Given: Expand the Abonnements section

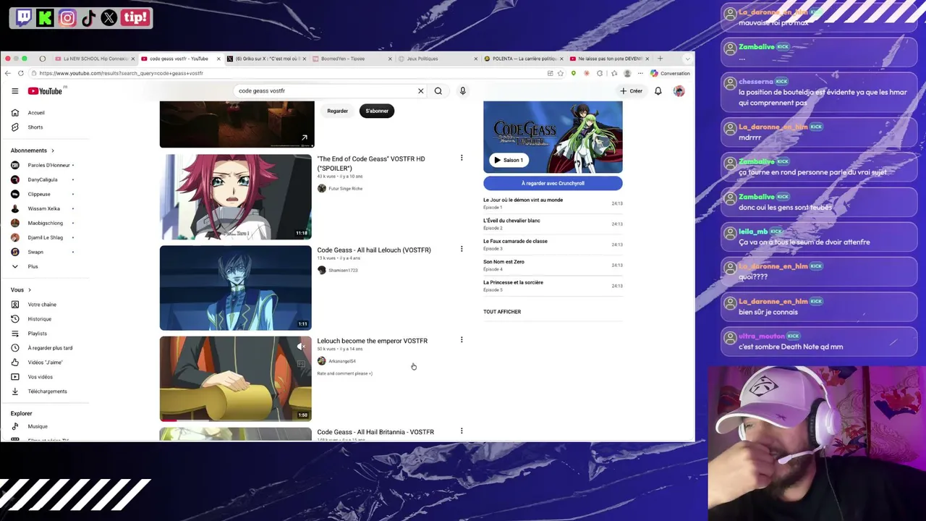Looking at the screenshot, I should click(x=33, y=151).
